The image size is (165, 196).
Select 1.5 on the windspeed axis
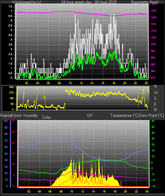coord(10,64)
